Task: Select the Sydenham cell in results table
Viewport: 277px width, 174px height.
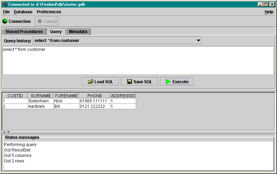Action: [x=41, y=101]
